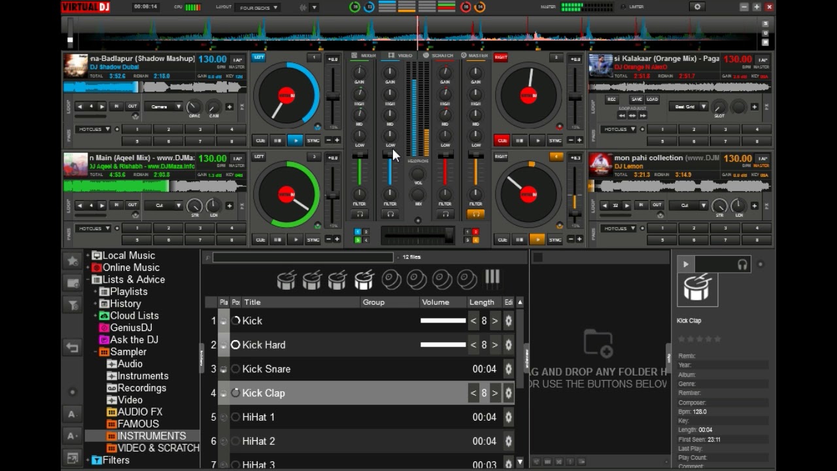Click the Kick Clap sample drum icon in info panel

(697, 289)
